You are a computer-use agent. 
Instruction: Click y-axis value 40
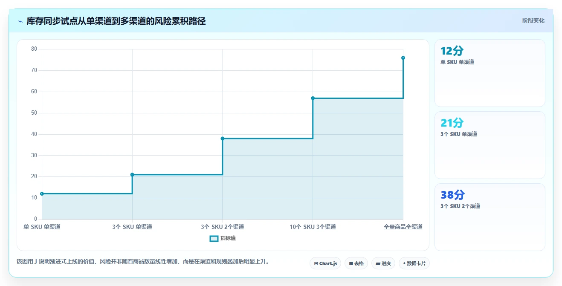tap(34, 134)
